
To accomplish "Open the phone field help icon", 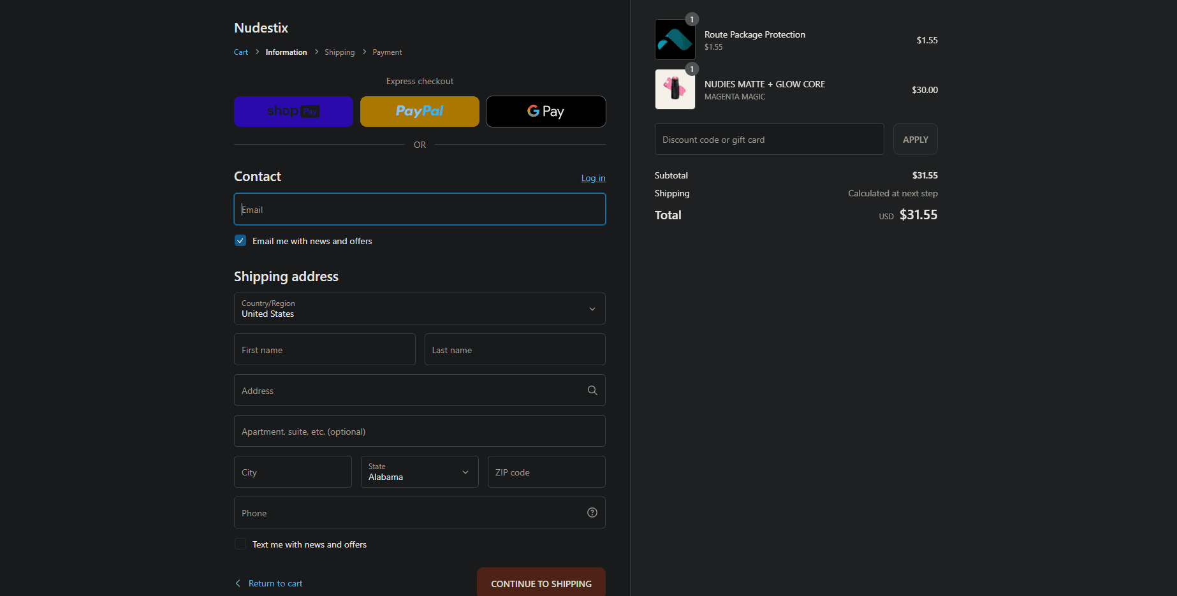I will coord(592,512).
